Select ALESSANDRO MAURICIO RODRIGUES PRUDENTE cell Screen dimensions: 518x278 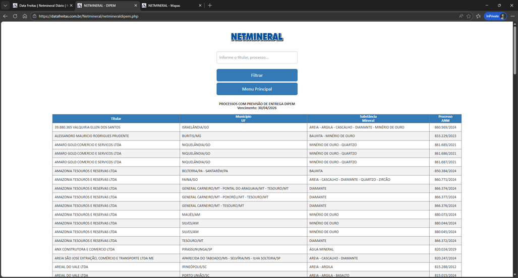tap(116, 136)
